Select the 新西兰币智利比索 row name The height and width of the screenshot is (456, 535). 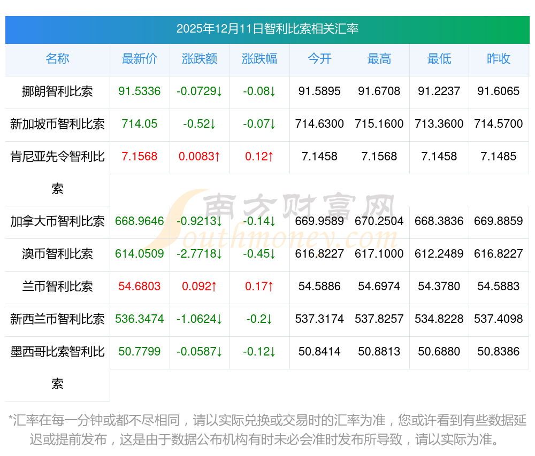coord(57,319)
